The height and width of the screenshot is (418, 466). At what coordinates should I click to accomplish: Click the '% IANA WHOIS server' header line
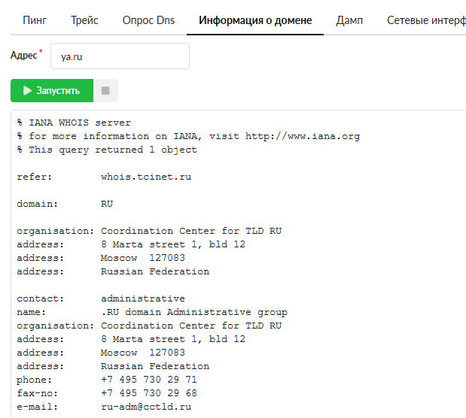click(74, 123)
